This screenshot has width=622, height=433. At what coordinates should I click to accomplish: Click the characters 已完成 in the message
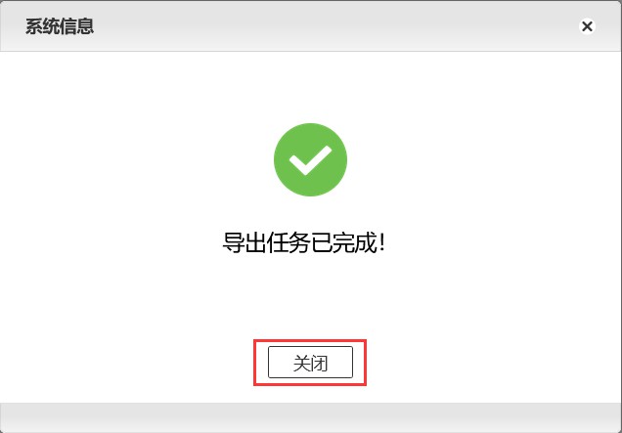343,242
